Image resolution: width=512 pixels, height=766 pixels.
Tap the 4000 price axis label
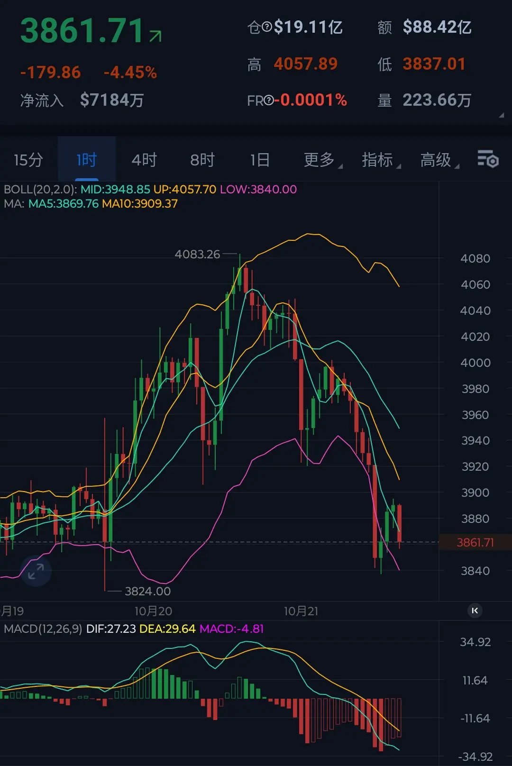[475, 363]
